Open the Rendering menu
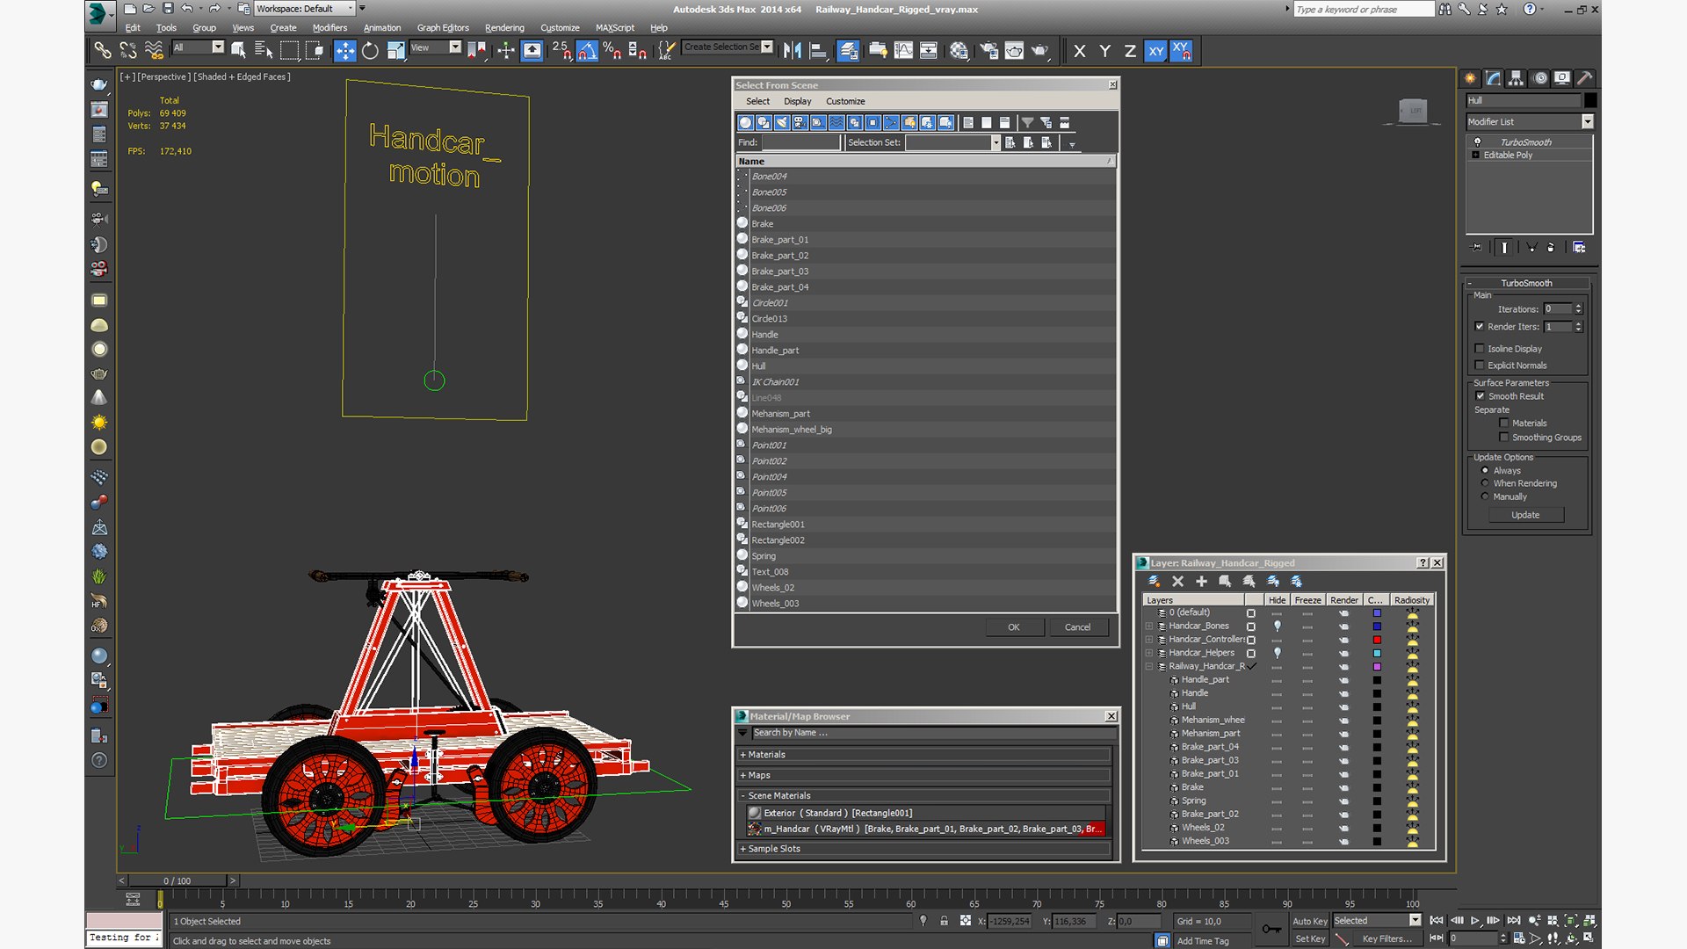This screenshot has height=949, width=1687. (x=504, y=28)
